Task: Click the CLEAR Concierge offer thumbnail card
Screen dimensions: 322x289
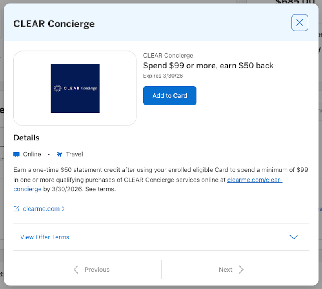Action: [75, 87]
